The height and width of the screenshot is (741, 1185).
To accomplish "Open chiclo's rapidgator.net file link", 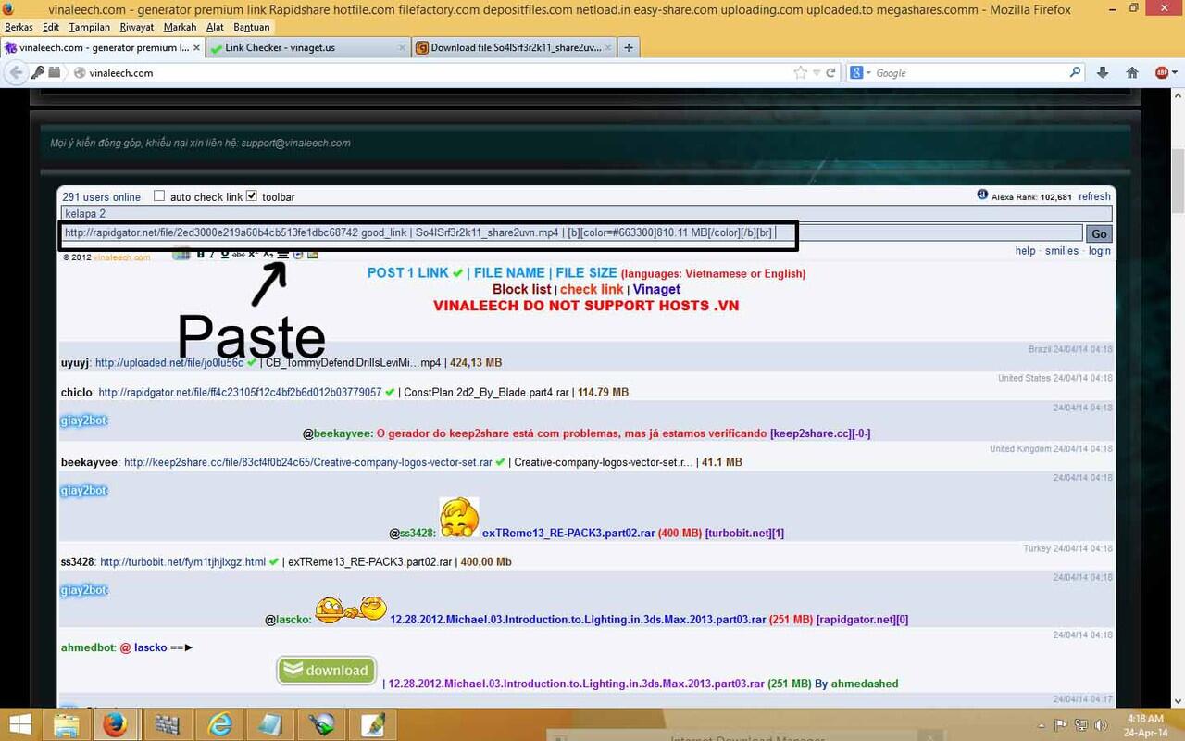I will [x=240, y=393].
